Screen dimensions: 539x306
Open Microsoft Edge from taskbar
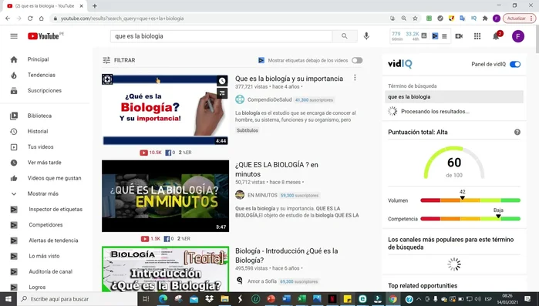click(163, 299)
